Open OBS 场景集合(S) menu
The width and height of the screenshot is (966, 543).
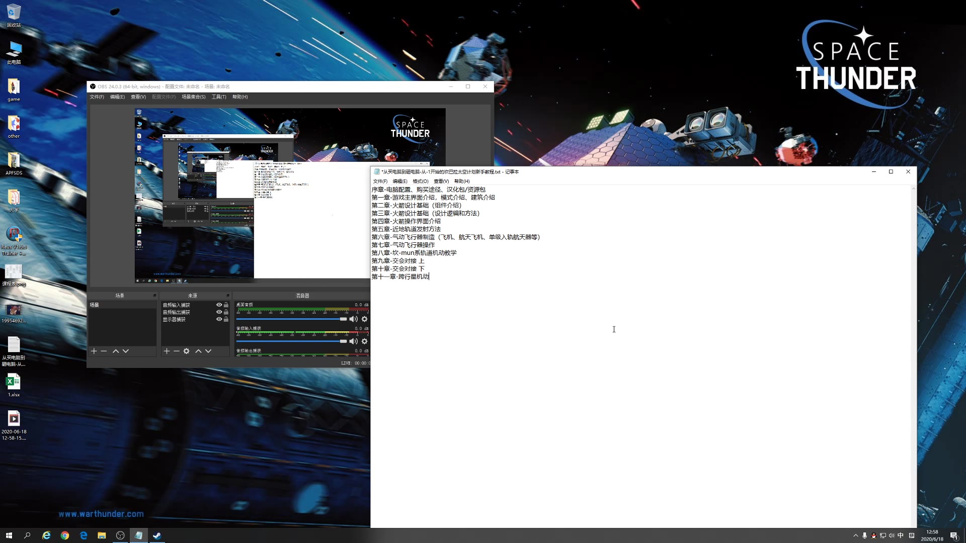pyautogui.click(x=193, y=97)
